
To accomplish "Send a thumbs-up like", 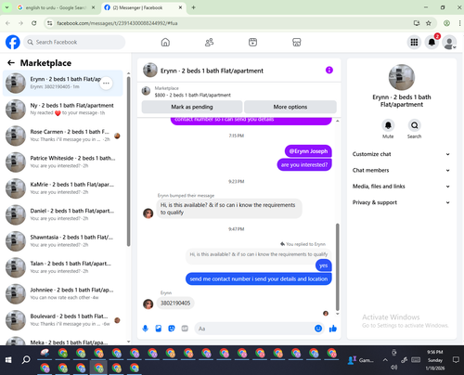I will [333, 329].
